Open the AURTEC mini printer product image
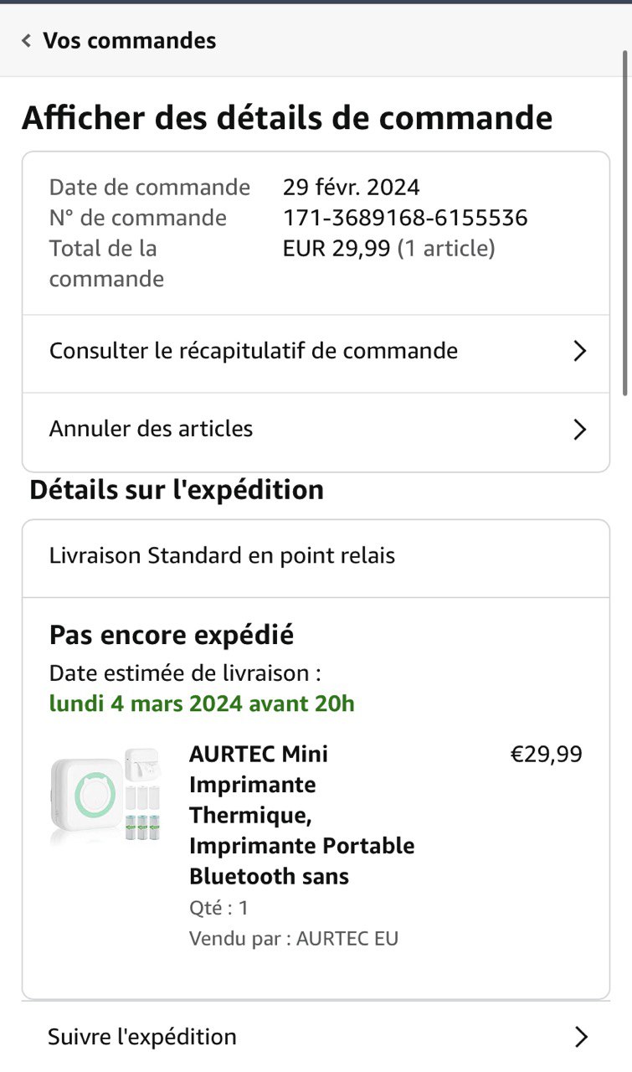Viewport: 632px width, 1072px height. [105, 795]
